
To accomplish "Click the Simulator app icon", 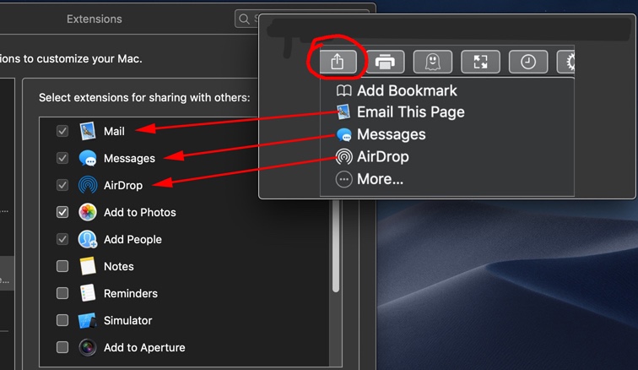I will (87, 320).
